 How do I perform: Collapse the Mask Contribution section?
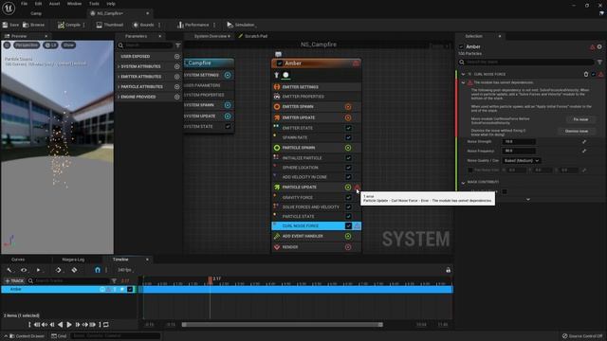463,182
